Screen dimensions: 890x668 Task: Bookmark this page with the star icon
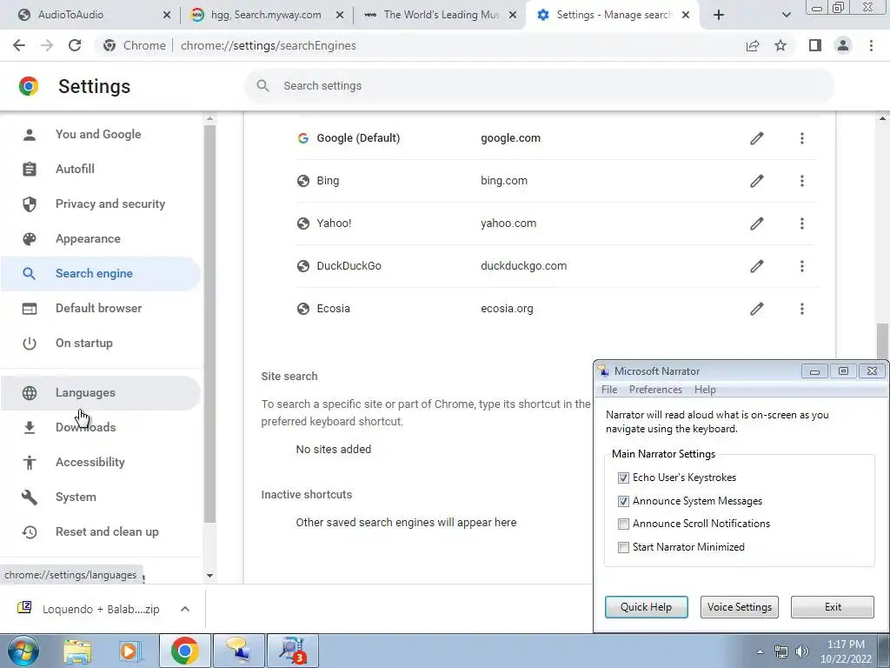780,45
